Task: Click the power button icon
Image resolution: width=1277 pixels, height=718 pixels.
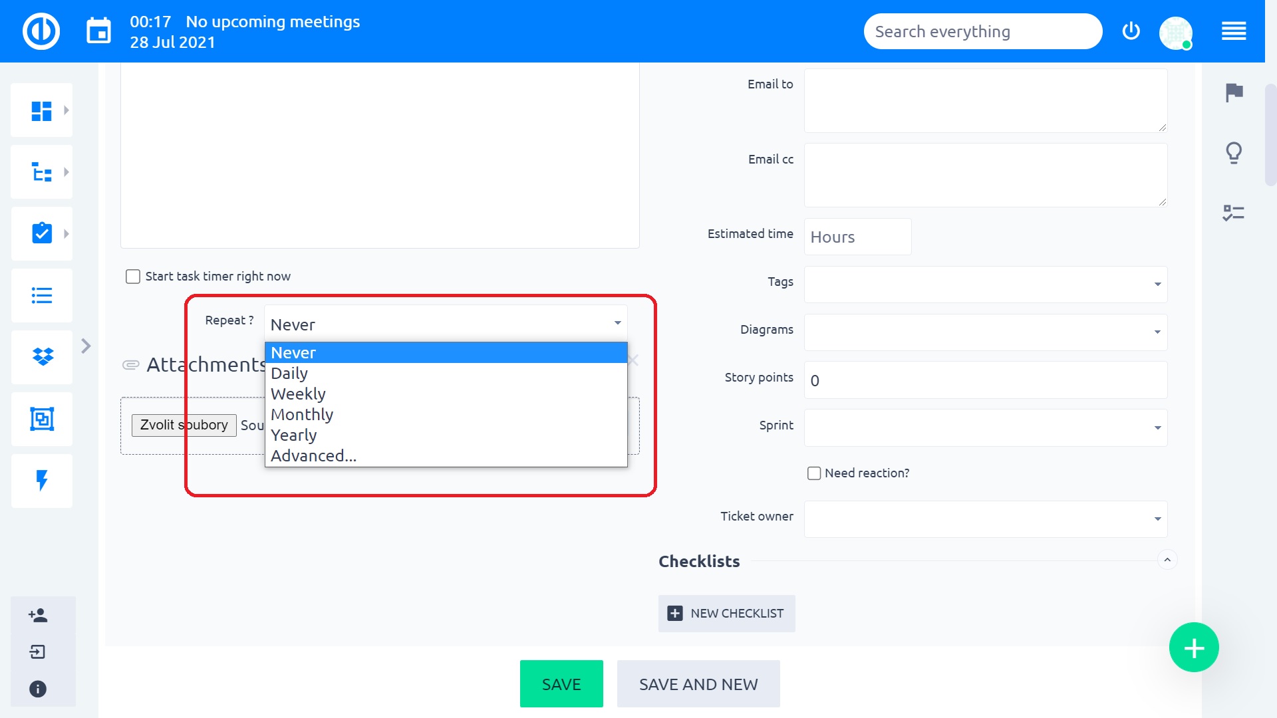Action: point(1131,31)
